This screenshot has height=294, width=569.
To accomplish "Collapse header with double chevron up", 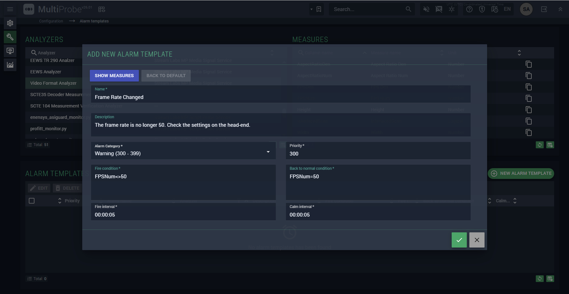I will [560, 9].
